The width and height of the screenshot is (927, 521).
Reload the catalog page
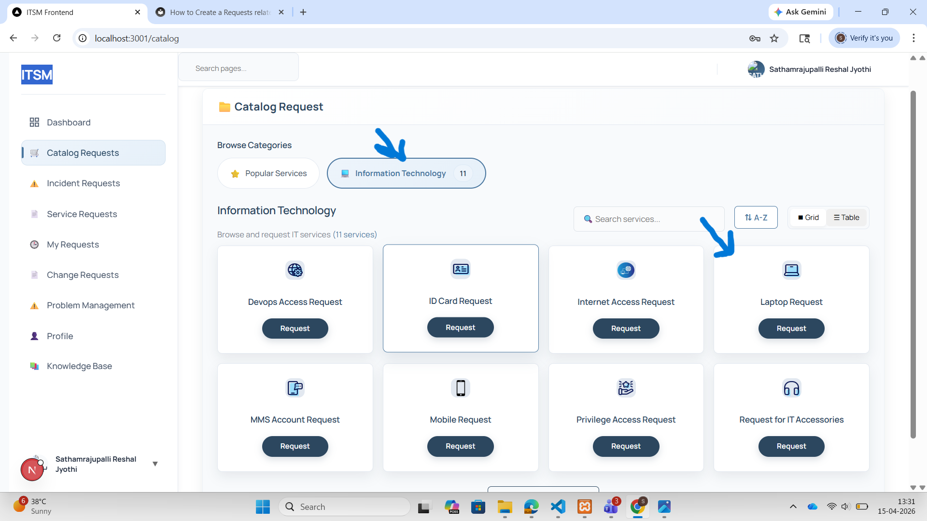57,38
